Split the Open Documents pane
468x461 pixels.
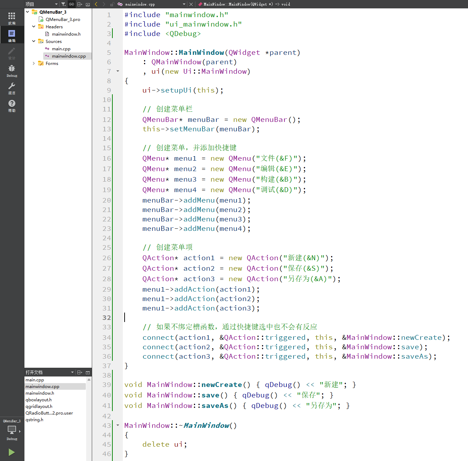point(80,372)
